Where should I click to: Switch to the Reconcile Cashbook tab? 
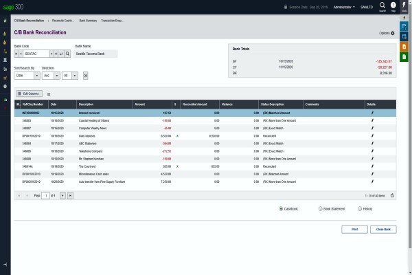pyautogui.click(x=63, y=21)
